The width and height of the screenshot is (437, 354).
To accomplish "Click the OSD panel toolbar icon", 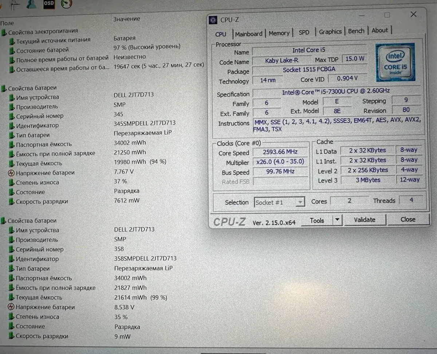I will (48, 4).
